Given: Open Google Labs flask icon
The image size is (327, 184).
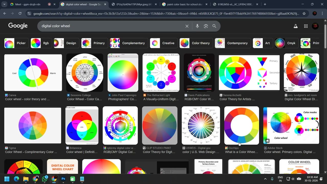Looking at the screenshot, I should pyautogui.click(x=296, y=26).
